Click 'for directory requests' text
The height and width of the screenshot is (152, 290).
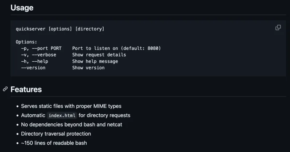(x=104, y=115)
